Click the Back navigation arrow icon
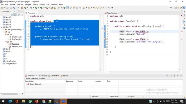This screenshot has width=186, height=104. tap(101, 8)
